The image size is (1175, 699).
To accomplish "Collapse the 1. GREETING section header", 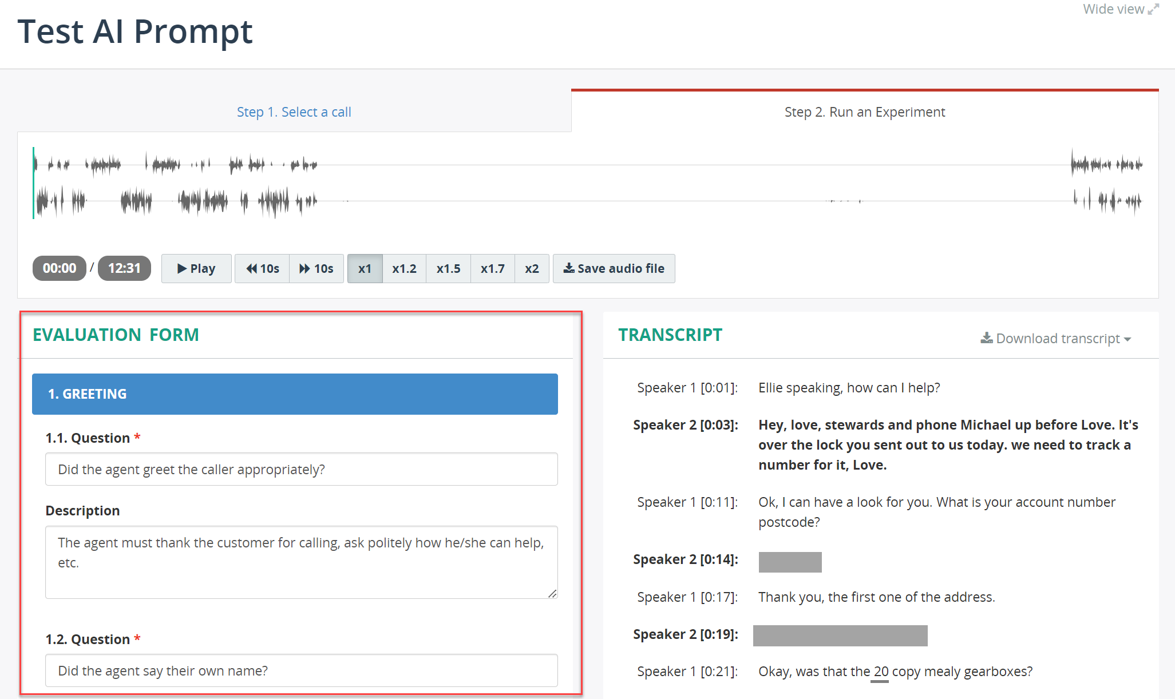I will (x=295, y=394).
